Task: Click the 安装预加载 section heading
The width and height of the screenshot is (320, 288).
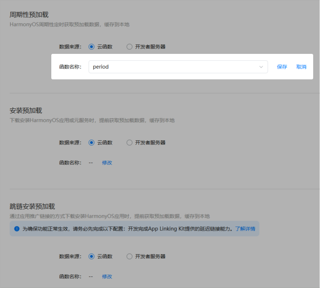Action: (26, 110)
